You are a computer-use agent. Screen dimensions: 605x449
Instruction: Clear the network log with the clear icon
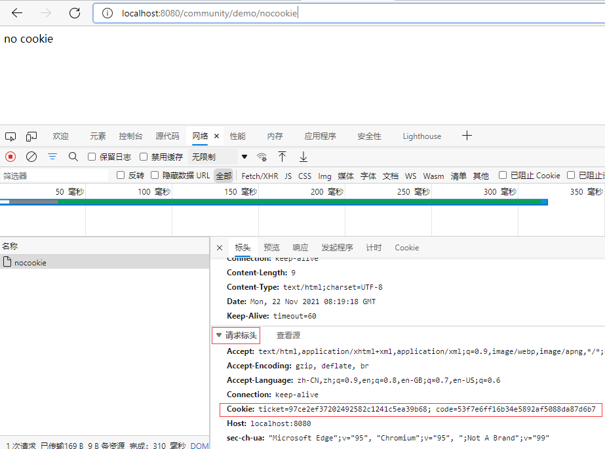coord(31,157)
